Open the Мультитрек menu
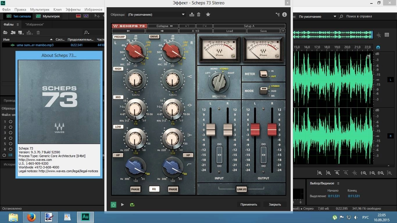Viewport: 397px width, 223px height. coord(40,10)
